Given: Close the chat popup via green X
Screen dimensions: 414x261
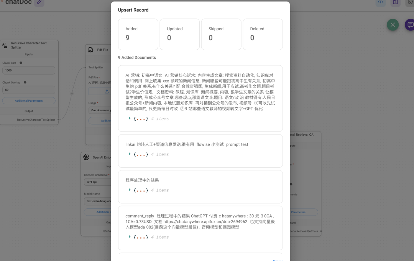Looking at the screenshot, I should (393, 24).
